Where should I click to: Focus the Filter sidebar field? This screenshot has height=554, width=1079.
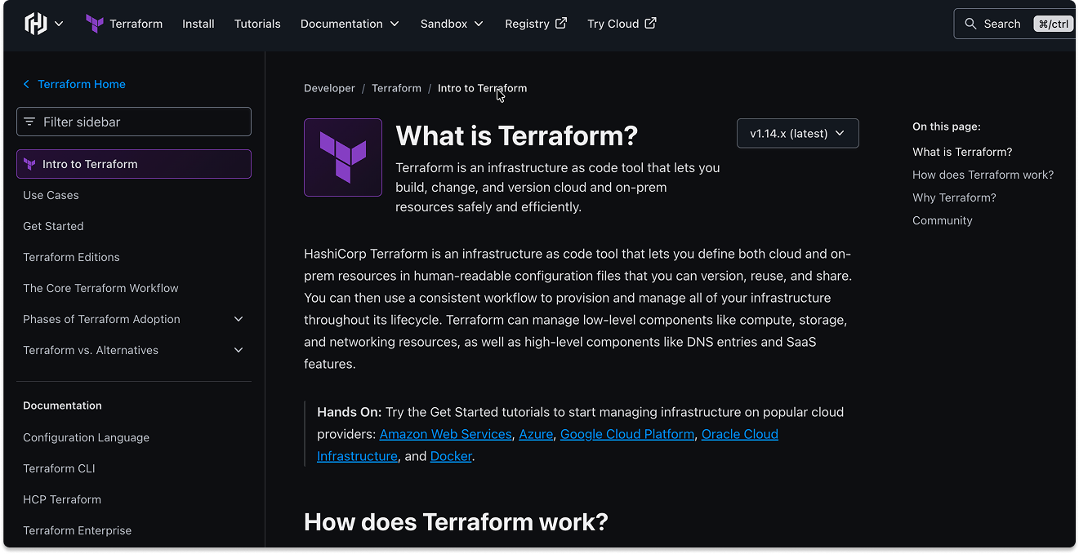point(134,122)
